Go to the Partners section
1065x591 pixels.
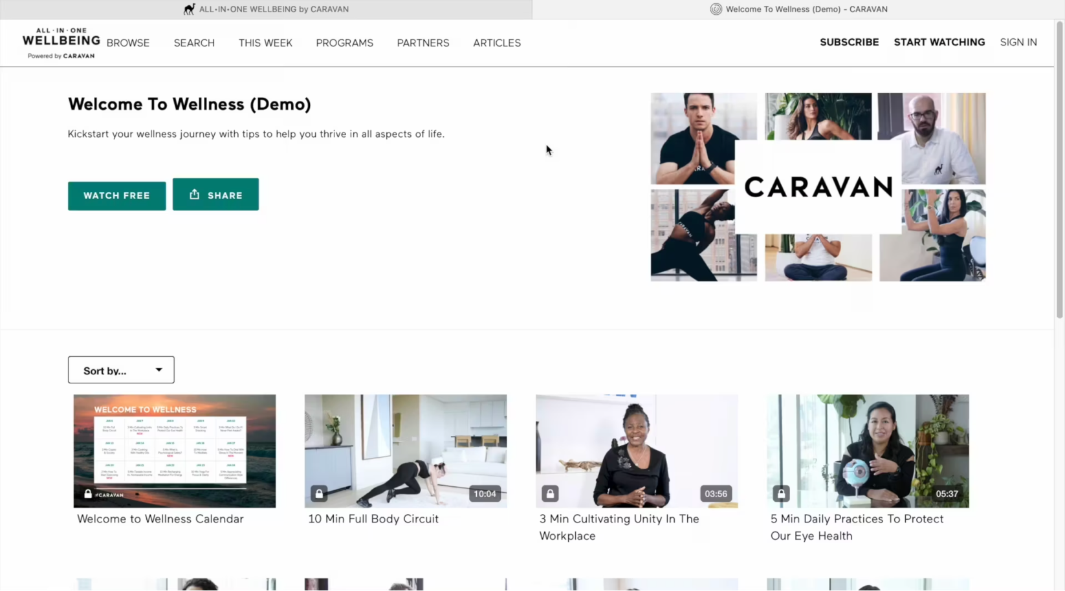tap(423, 43)
